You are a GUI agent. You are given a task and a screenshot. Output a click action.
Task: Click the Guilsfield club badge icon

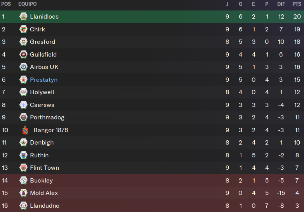(x=23, y=54)
